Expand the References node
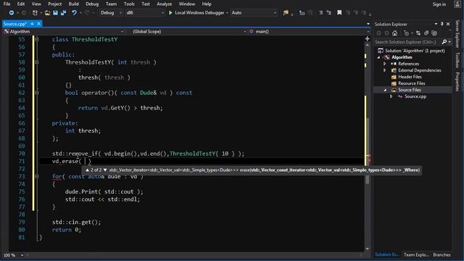 (x=385, y=64)
